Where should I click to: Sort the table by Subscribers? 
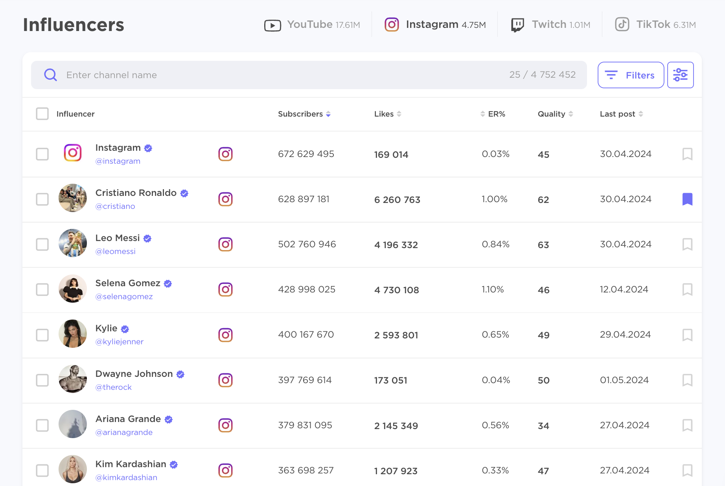[x=304, y=114]
